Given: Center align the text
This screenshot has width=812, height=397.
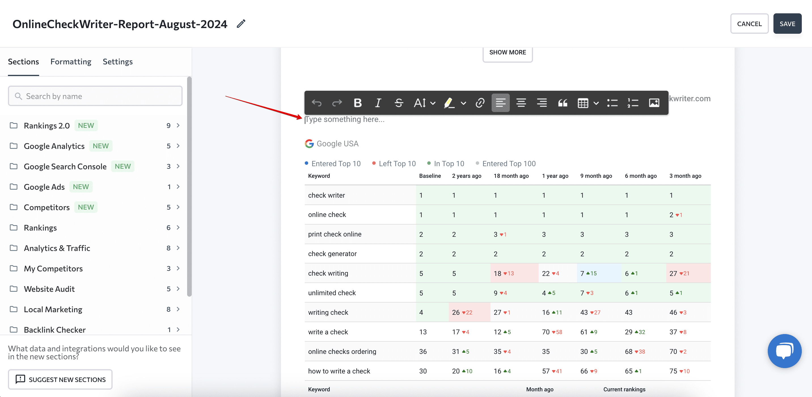Looking at the screenshot, I should coord(521,103).
